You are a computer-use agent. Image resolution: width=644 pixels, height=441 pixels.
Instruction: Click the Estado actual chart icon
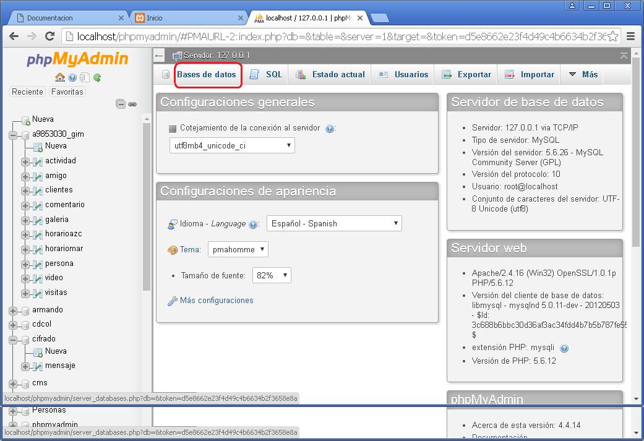[301, 74]
